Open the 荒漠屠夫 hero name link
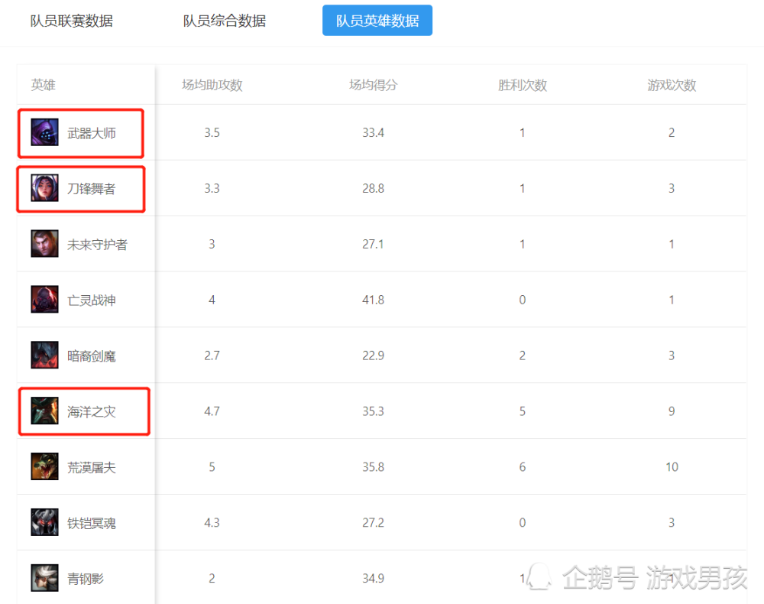The height and width of the screenshot is (604, 764). 92,468
